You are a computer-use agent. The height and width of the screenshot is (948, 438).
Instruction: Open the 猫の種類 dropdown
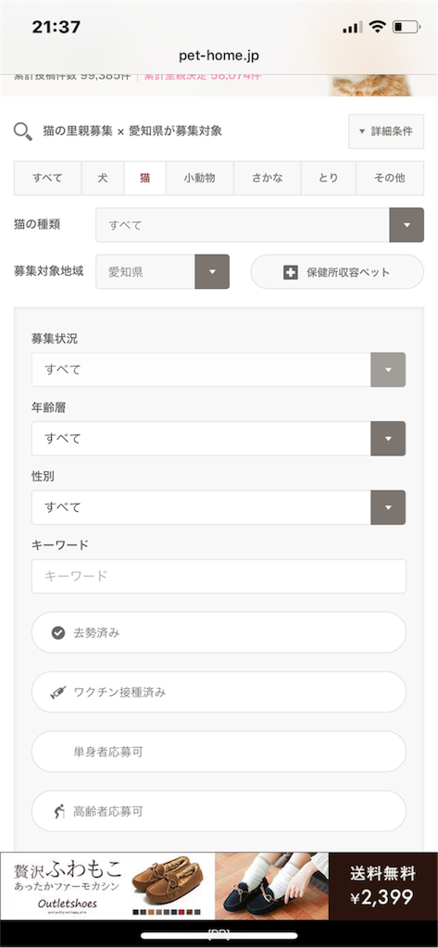coord(259,225)
